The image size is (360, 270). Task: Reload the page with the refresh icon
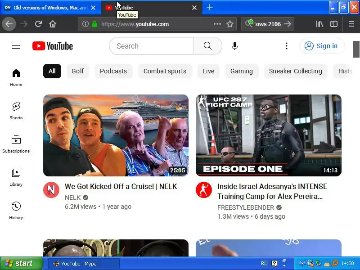tap(38, 24)
